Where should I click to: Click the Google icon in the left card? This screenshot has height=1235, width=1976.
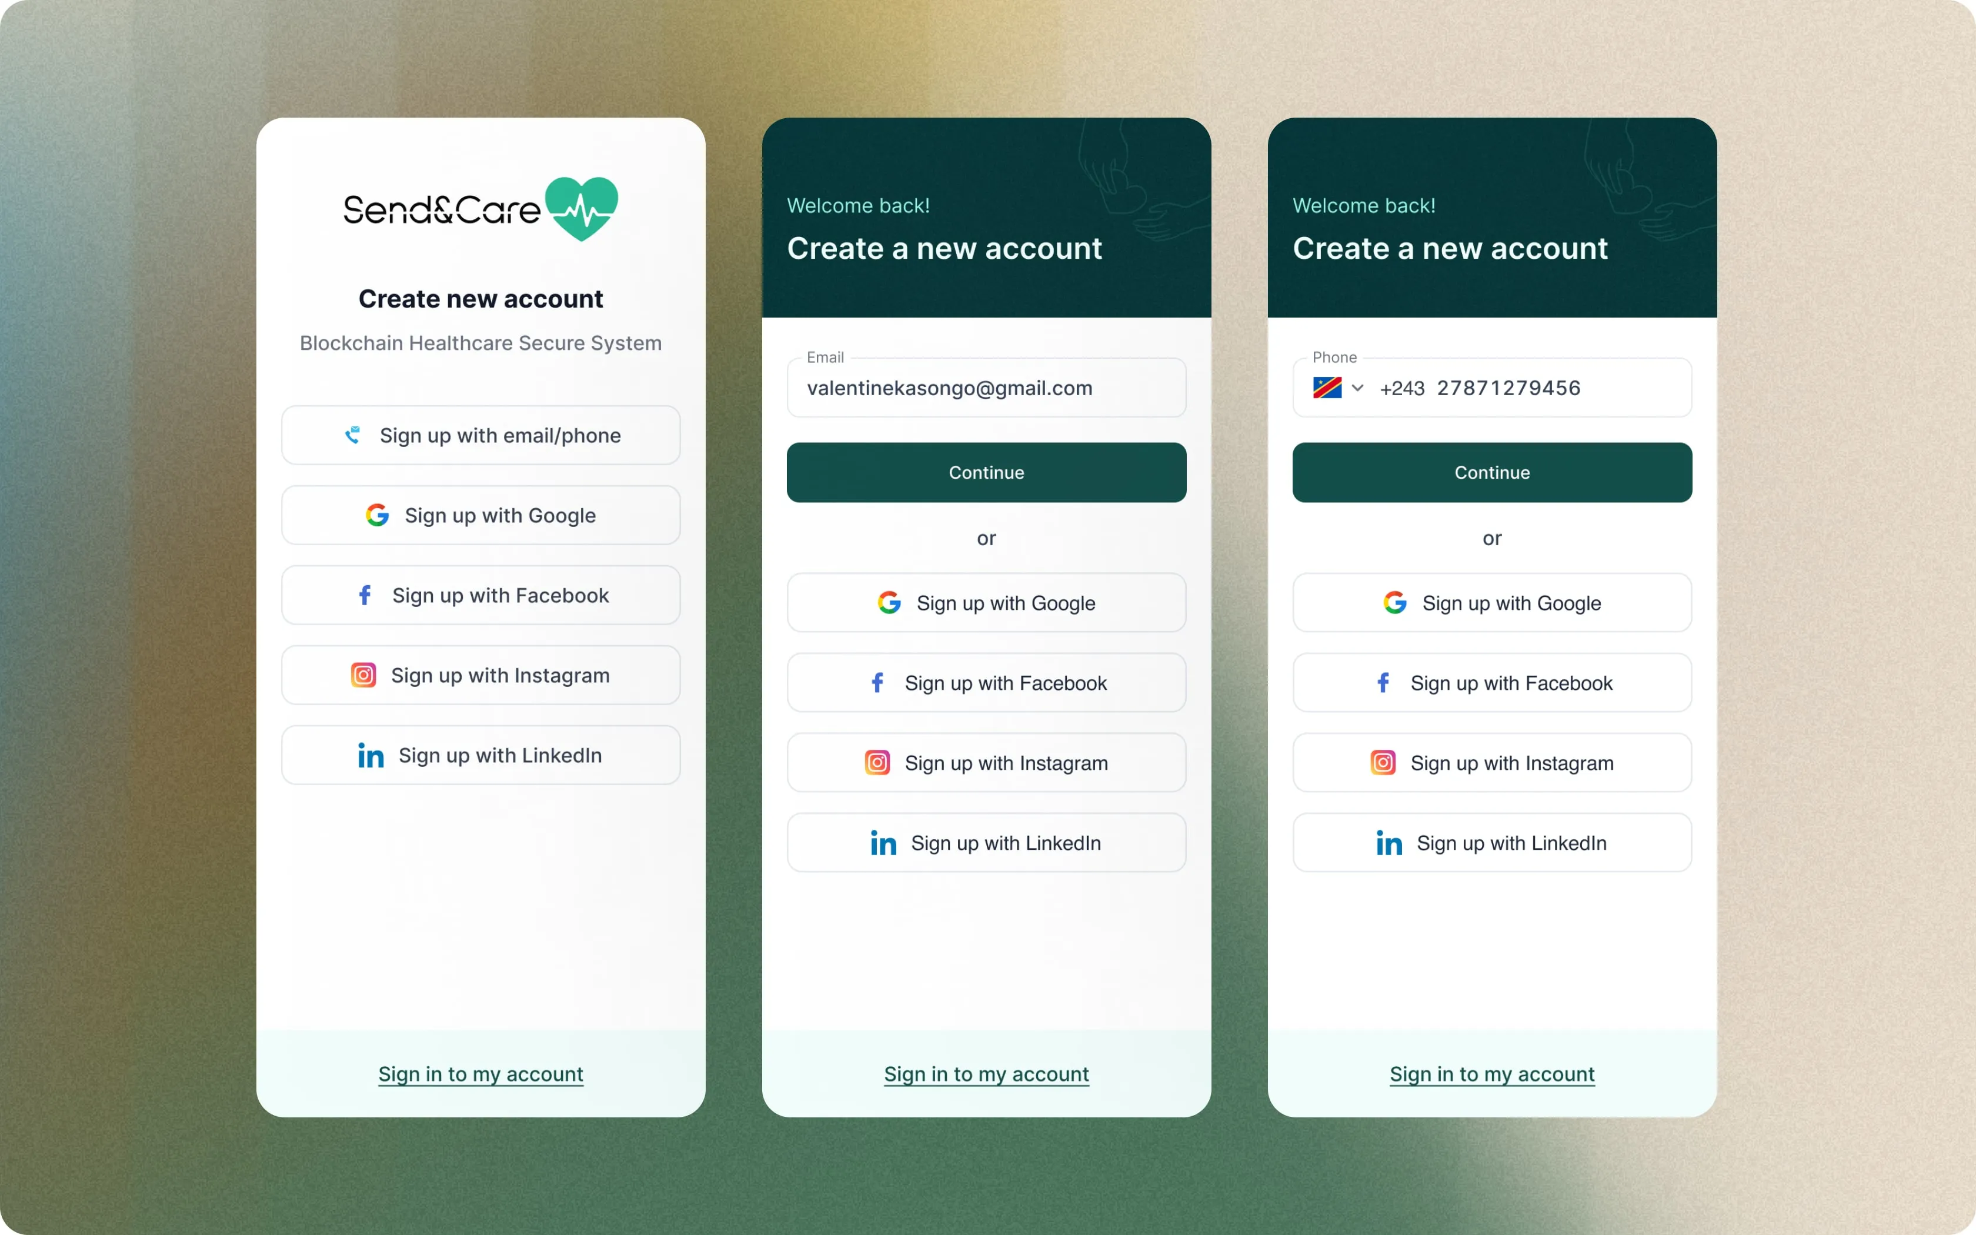point(377,515)
